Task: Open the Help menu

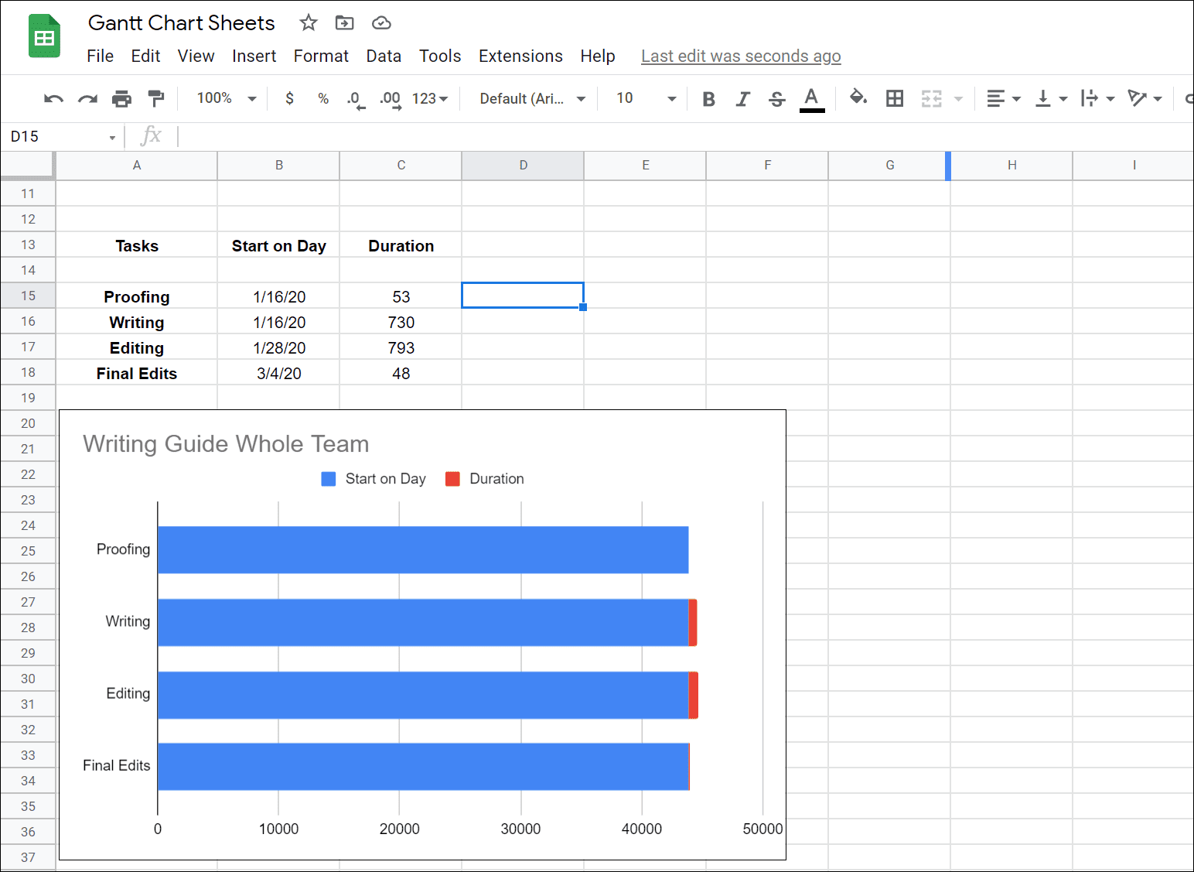Action: (x=598, y=56)
